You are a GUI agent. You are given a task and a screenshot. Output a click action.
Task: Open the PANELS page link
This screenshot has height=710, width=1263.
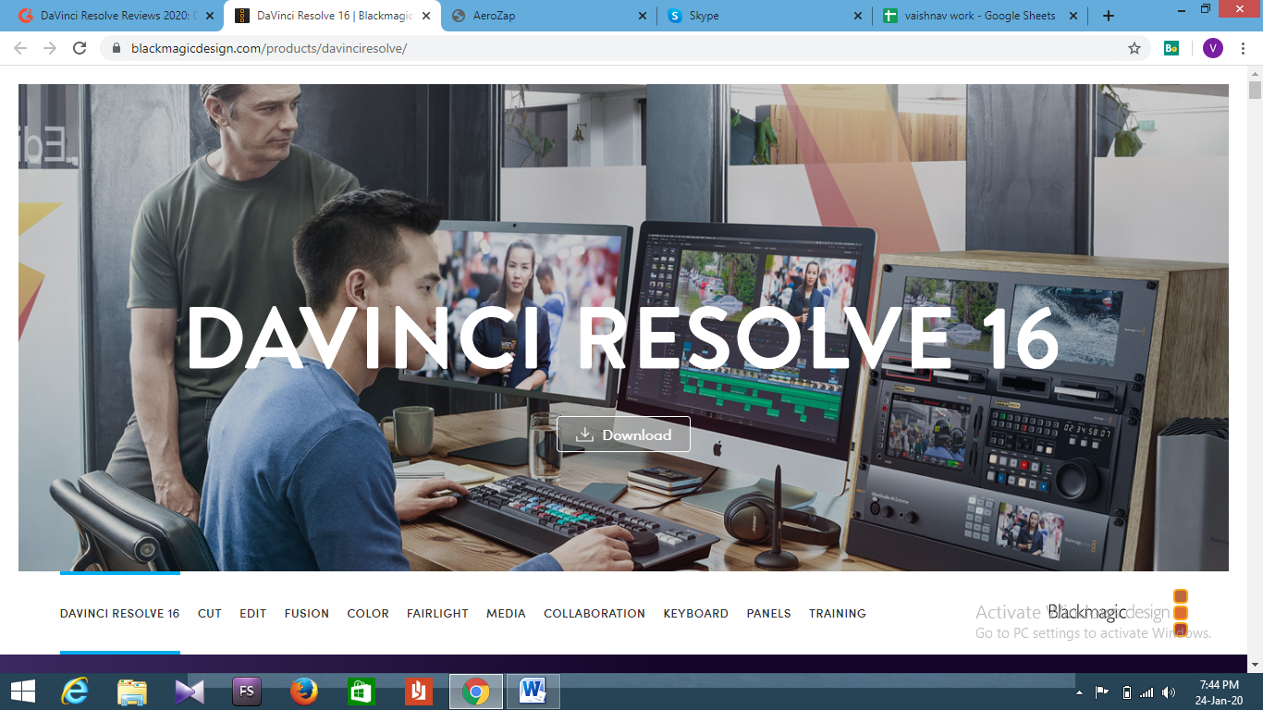(768, 613)
